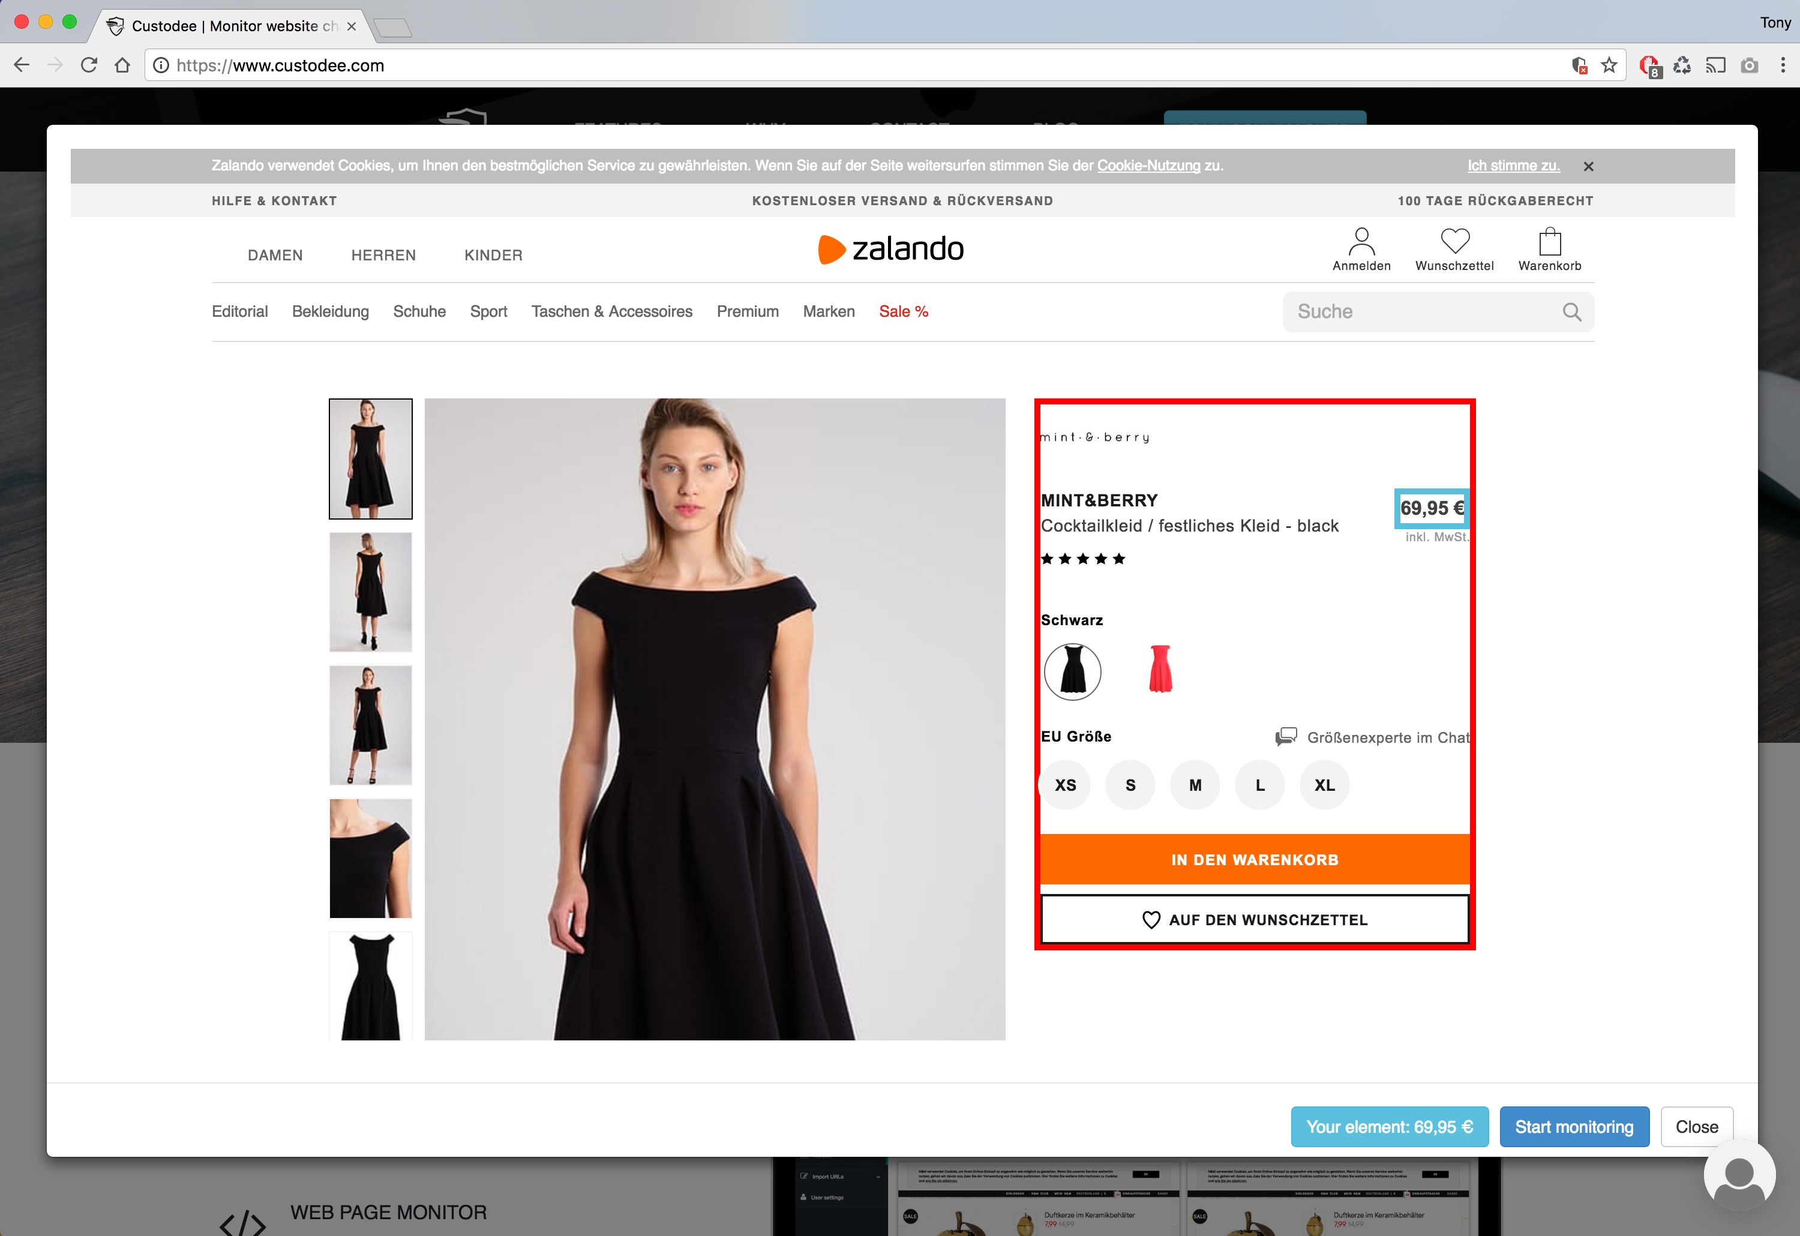Image resolution: width=1800 pixels, height=1236 pixels.
Task: Open the Wunschzettel heart icon
Action: (1454, 240)
